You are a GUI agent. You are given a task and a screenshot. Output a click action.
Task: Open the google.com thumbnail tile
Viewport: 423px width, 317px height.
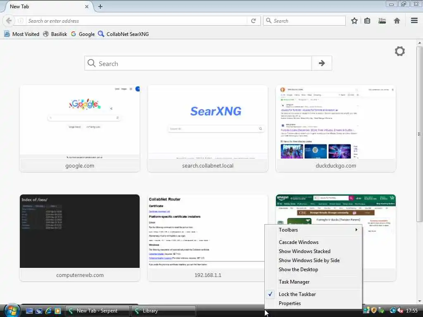pyautogui.click(x=80, y=129)
